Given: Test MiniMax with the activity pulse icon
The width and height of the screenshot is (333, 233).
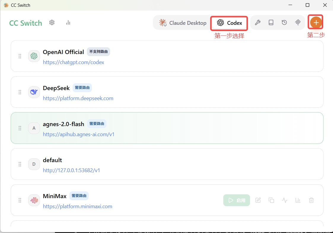Looking at the screenshot, I should pos(285,200).
